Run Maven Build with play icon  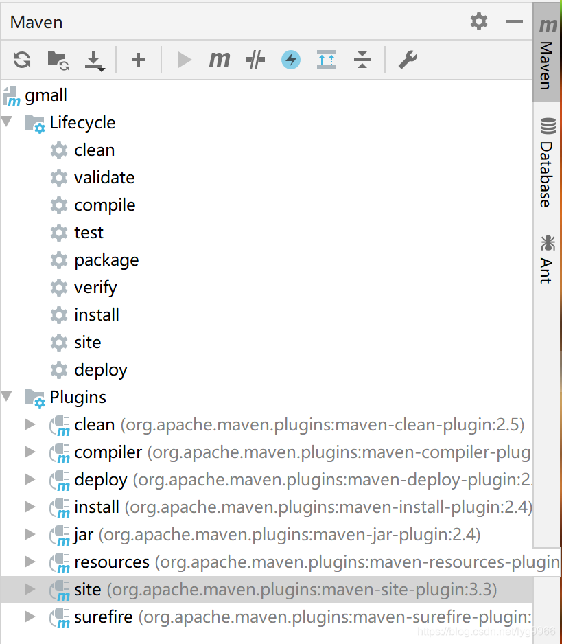click(185, 60)
